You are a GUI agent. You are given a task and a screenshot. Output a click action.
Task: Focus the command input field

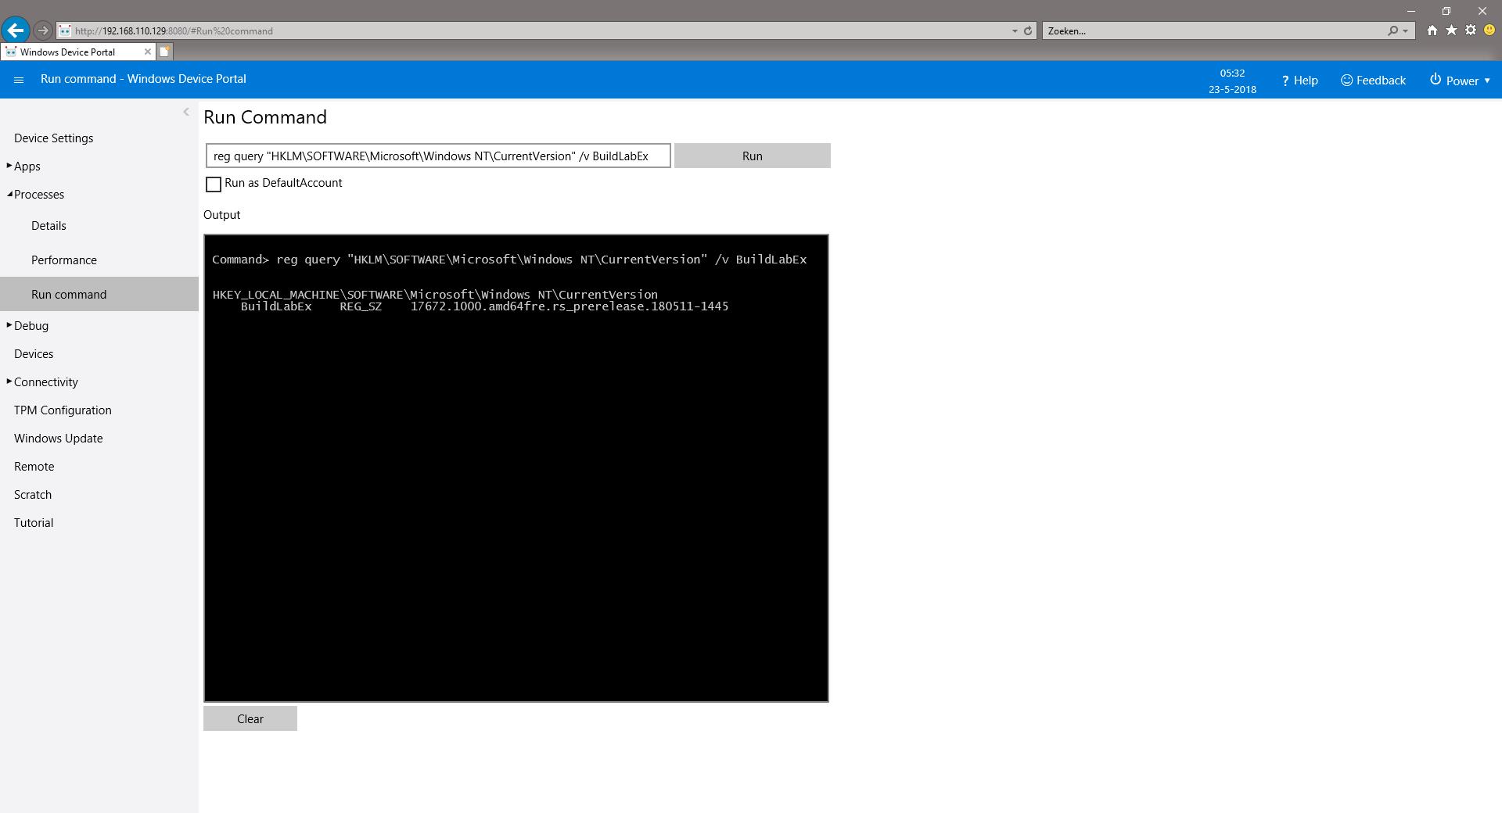pos(438,156)
